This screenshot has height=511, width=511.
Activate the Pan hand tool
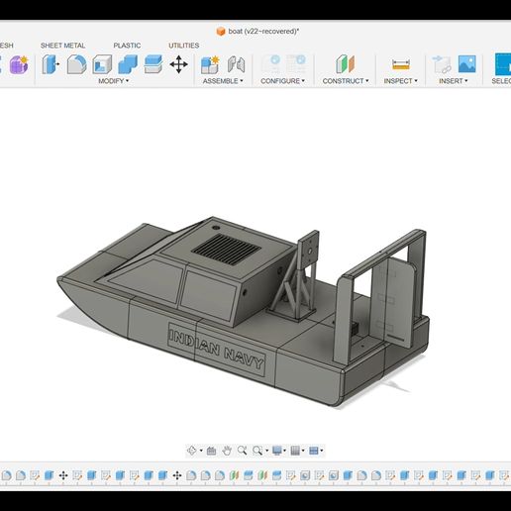click(x=227, y=451)
